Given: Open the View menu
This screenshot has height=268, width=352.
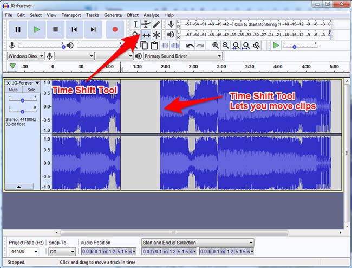Looking at the screenshot, I should click(51, 15).
